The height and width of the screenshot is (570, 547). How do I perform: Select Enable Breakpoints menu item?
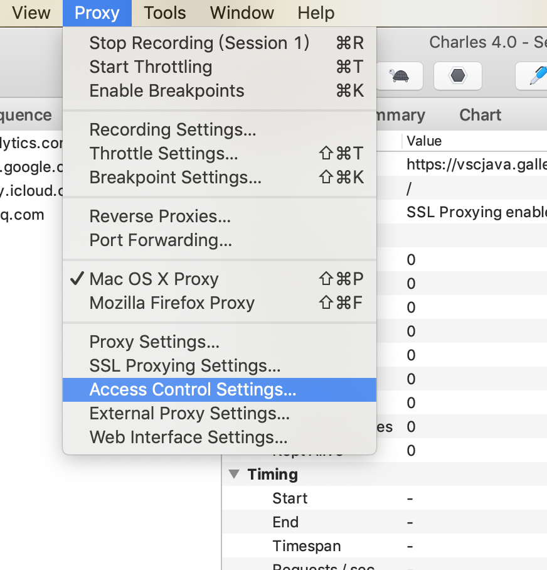[220, 91]
